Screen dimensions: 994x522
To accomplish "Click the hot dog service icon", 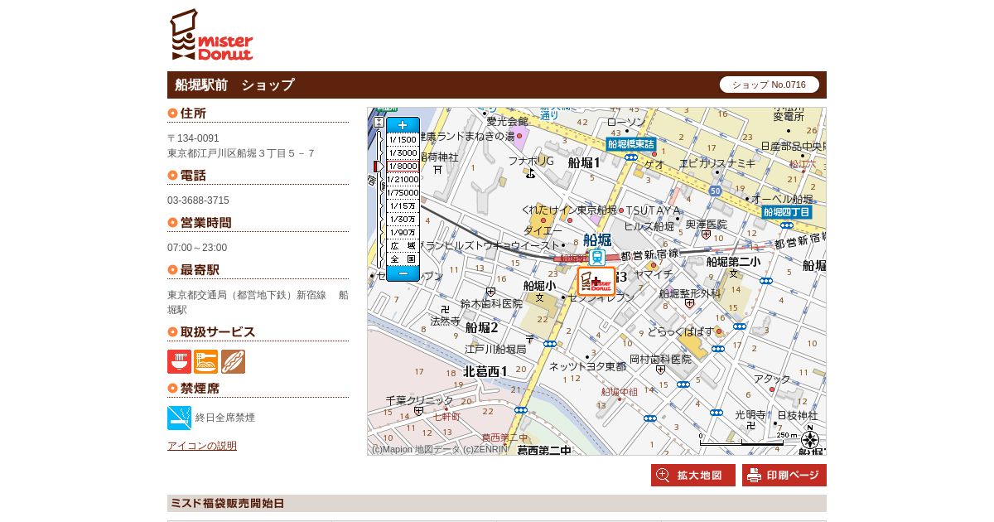I will (x=233, y=361).
